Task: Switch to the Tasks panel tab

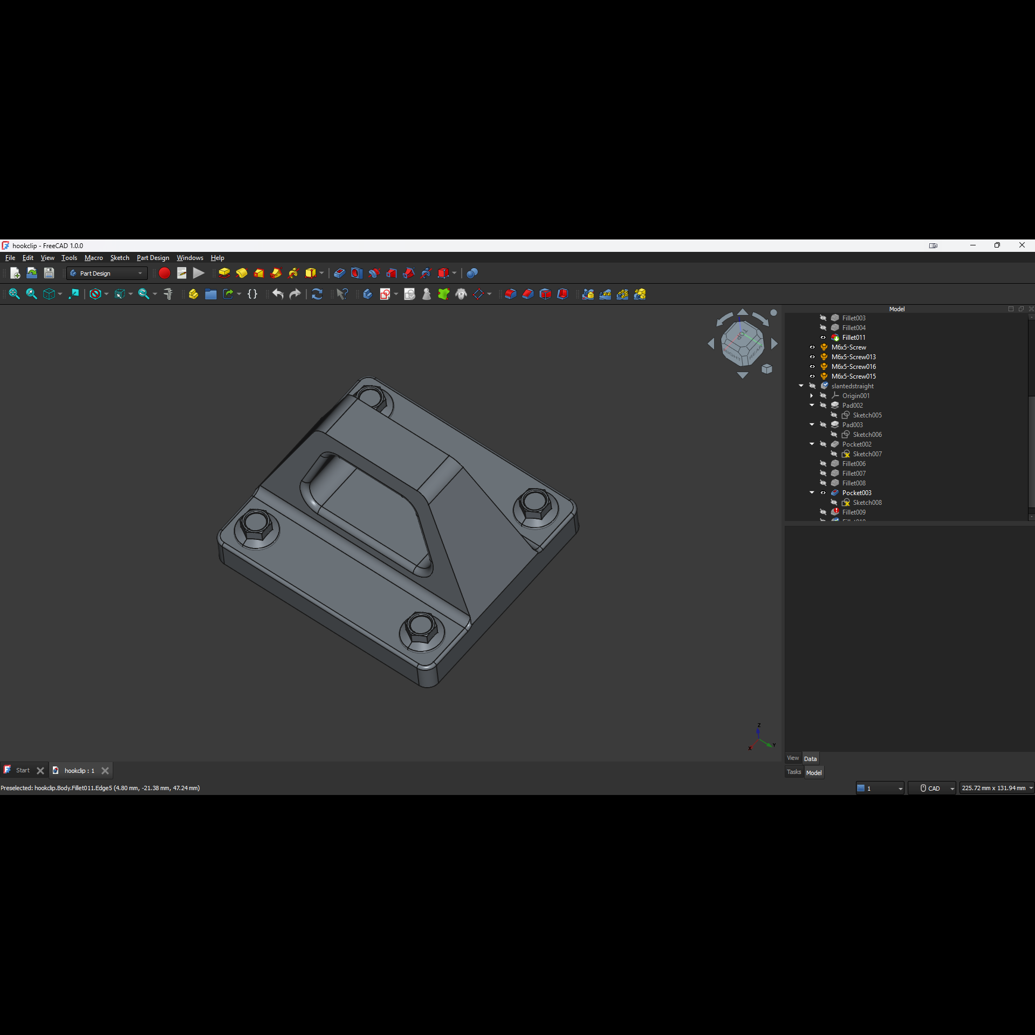Action: coord(794,772)
